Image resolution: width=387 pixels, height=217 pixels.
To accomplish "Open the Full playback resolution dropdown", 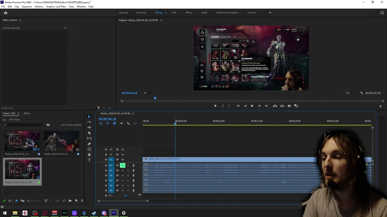I will pyautogui.click(x=351, y=93).
